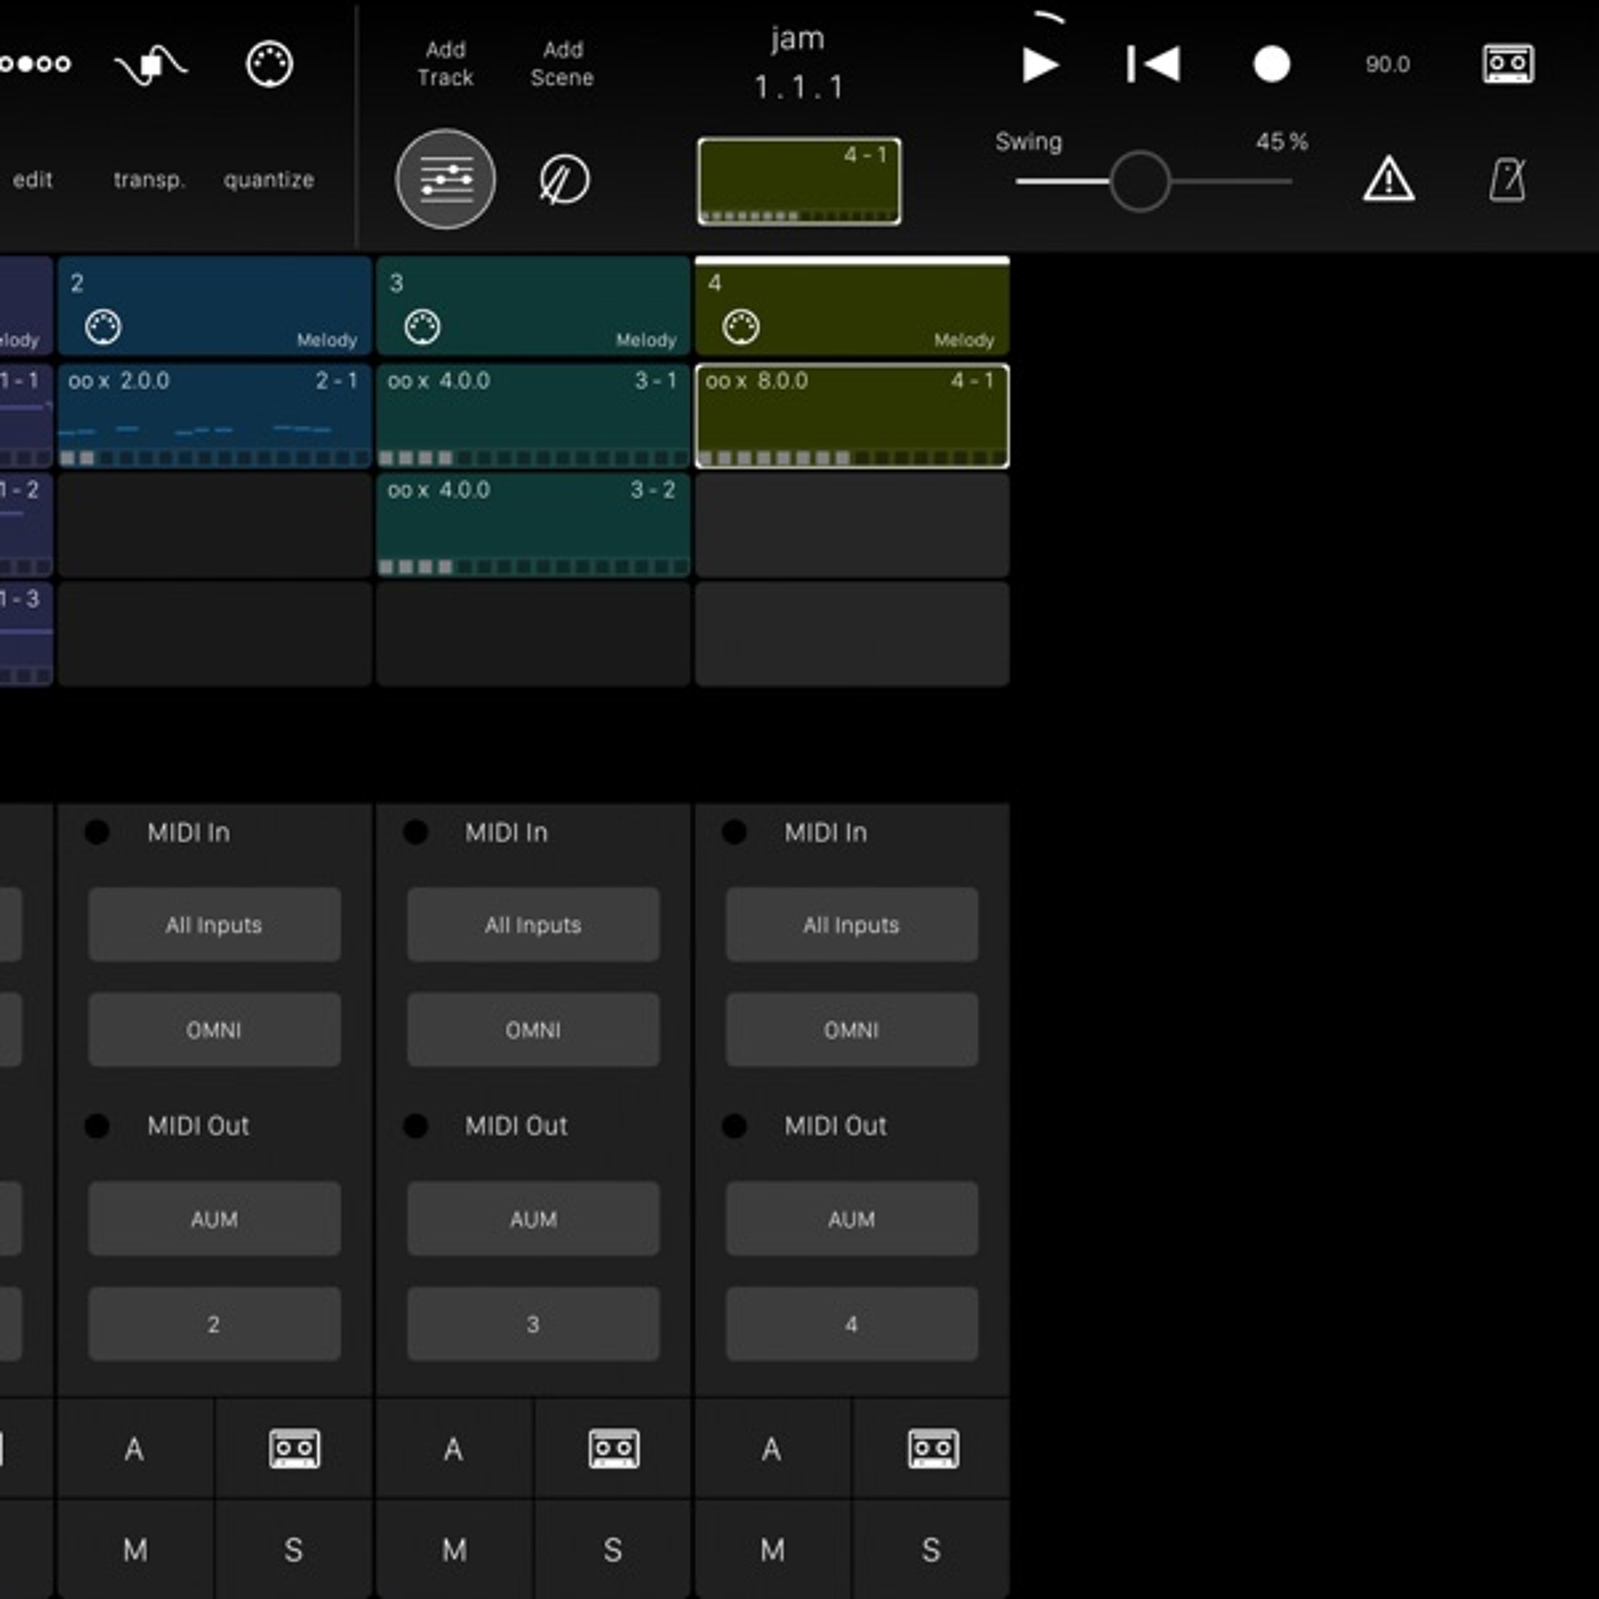
Task: Toggle track 3 MIDI In indicator
Action: click(416, 832)
